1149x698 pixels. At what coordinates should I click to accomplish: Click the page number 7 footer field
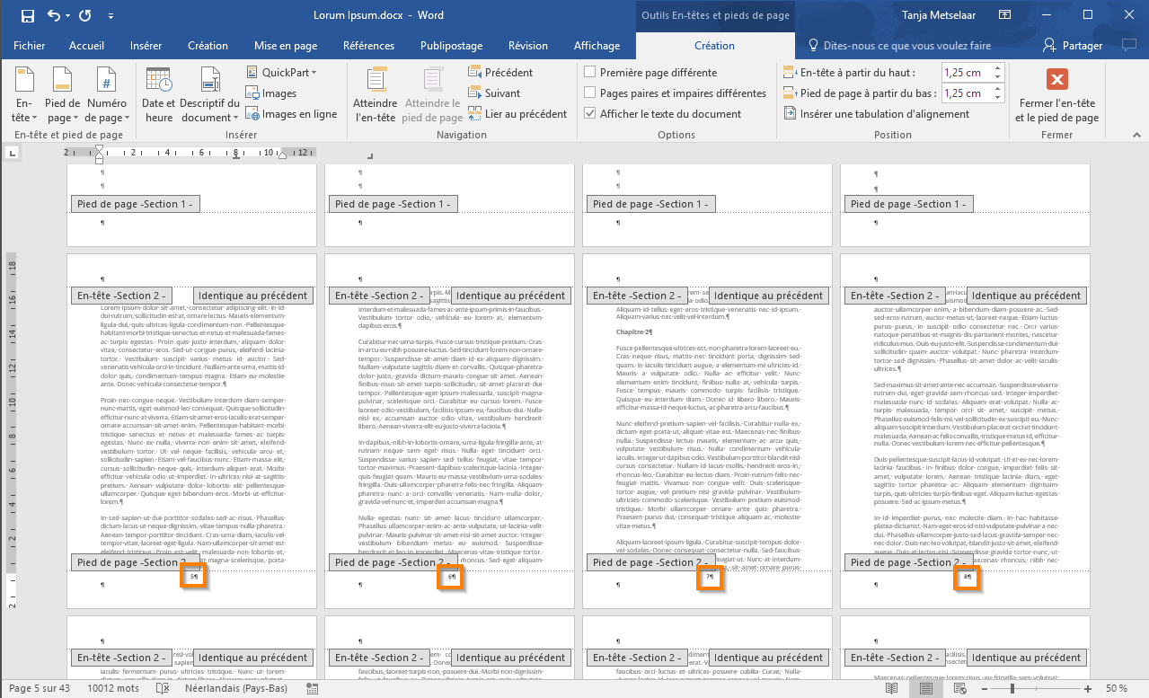click(x=710, y=577)
